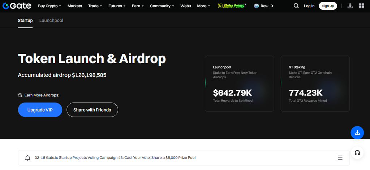370x170 pixels.
Task: Expand the Futures dropdown menu
Action: pyautogui.click(x=117, y=6)
